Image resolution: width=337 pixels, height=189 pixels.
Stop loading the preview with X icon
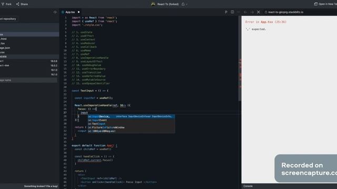pyautogui.click(x=259, y=12)
